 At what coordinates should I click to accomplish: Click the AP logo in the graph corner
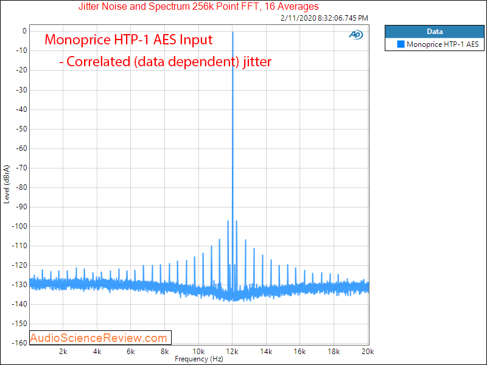356,35
